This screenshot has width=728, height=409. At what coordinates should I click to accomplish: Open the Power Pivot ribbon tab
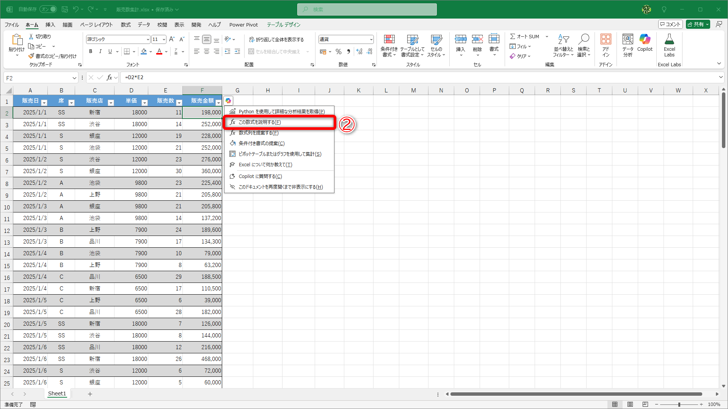click(x=243, y=25)
